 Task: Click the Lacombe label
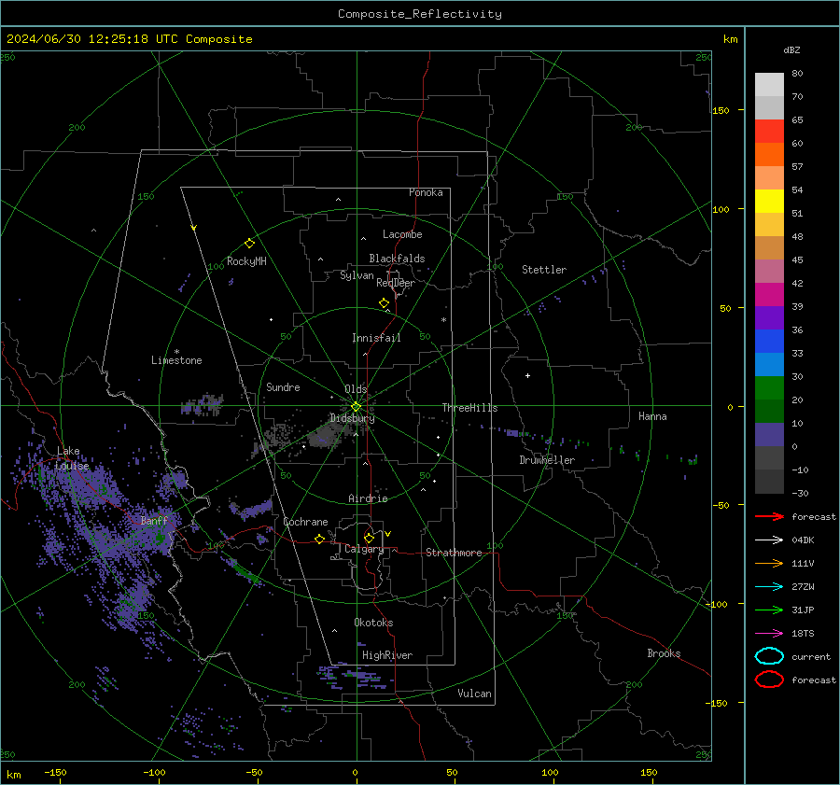(x=402, y=234)
